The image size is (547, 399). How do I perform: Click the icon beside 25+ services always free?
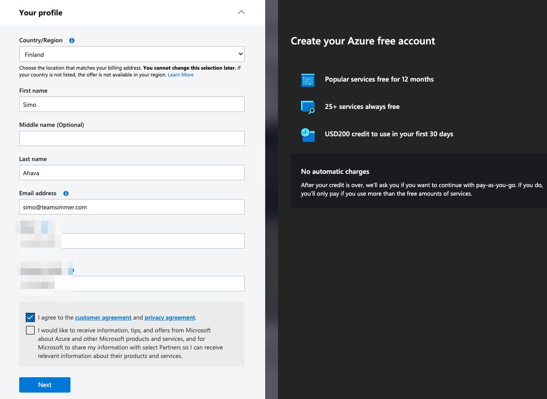pos(308,107)
